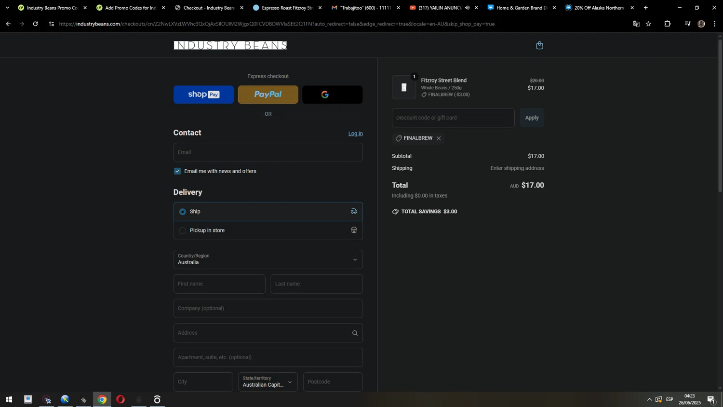Viewport: 723px width, 407px height.
Task: Open Windows notification center
Action: click(x=711, y=399)
